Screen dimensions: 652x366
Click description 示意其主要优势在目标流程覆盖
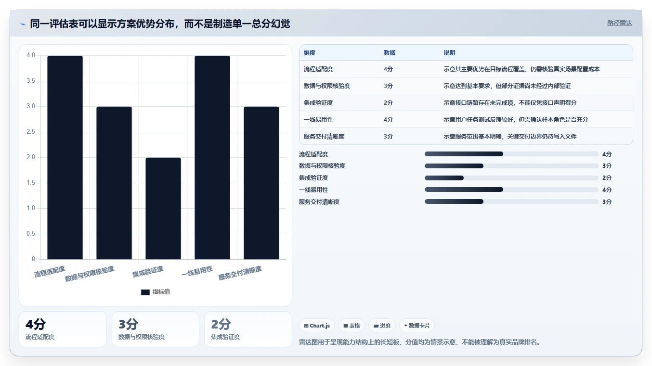coord(522,69)
